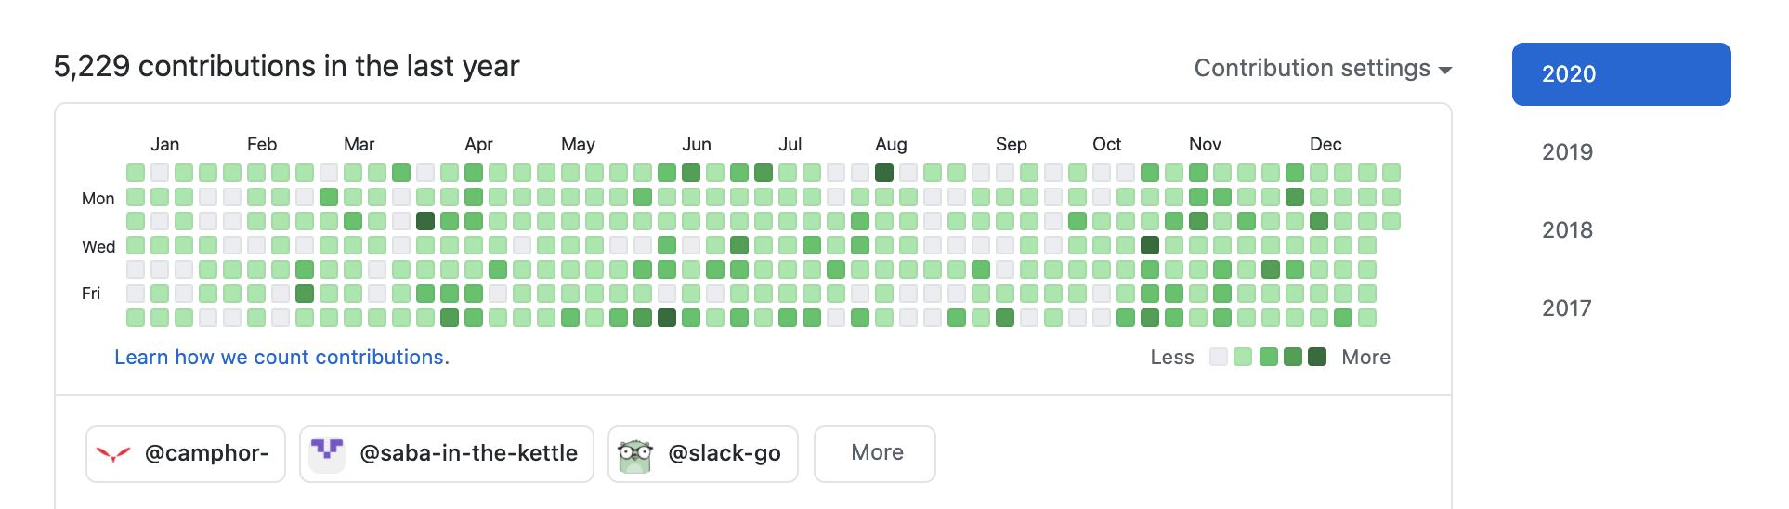Click the "5,229 contributions in the last year" heading

(286, 67)
